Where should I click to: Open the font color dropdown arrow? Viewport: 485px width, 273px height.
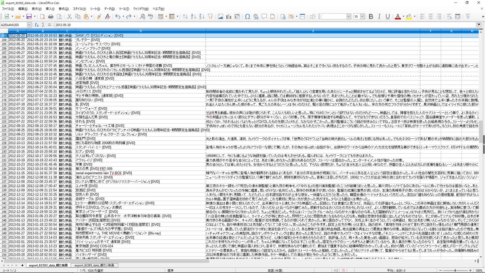[x=403, y=17]
